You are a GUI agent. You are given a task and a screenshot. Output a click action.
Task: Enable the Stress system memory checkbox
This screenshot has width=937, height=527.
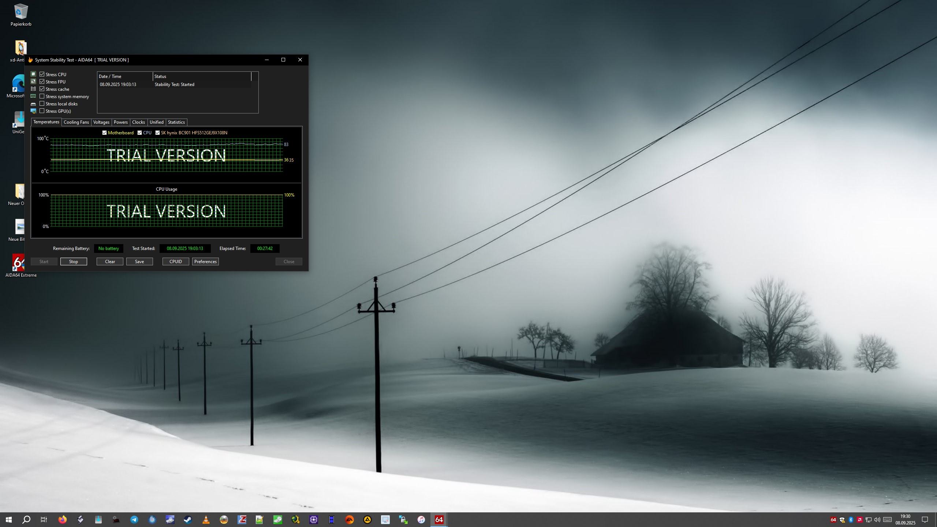coord(42,96)
